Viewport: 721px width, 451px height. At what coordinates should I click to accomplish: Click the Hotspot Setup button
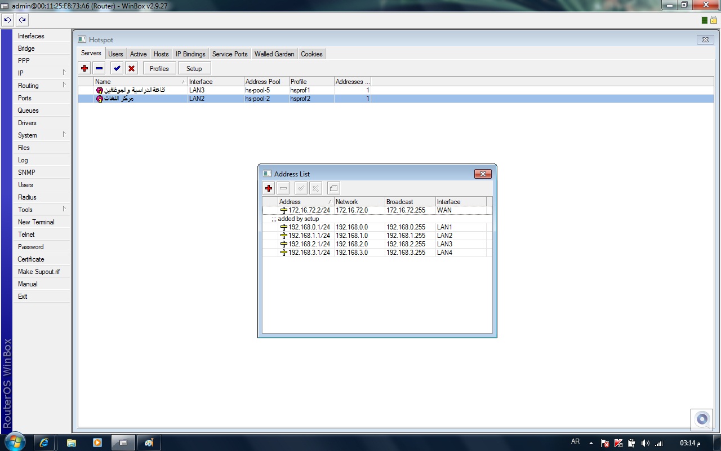194,68
